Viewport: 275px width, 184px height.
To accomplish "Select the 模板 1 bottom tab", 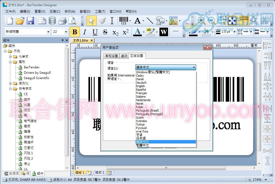I will point(80,173).
